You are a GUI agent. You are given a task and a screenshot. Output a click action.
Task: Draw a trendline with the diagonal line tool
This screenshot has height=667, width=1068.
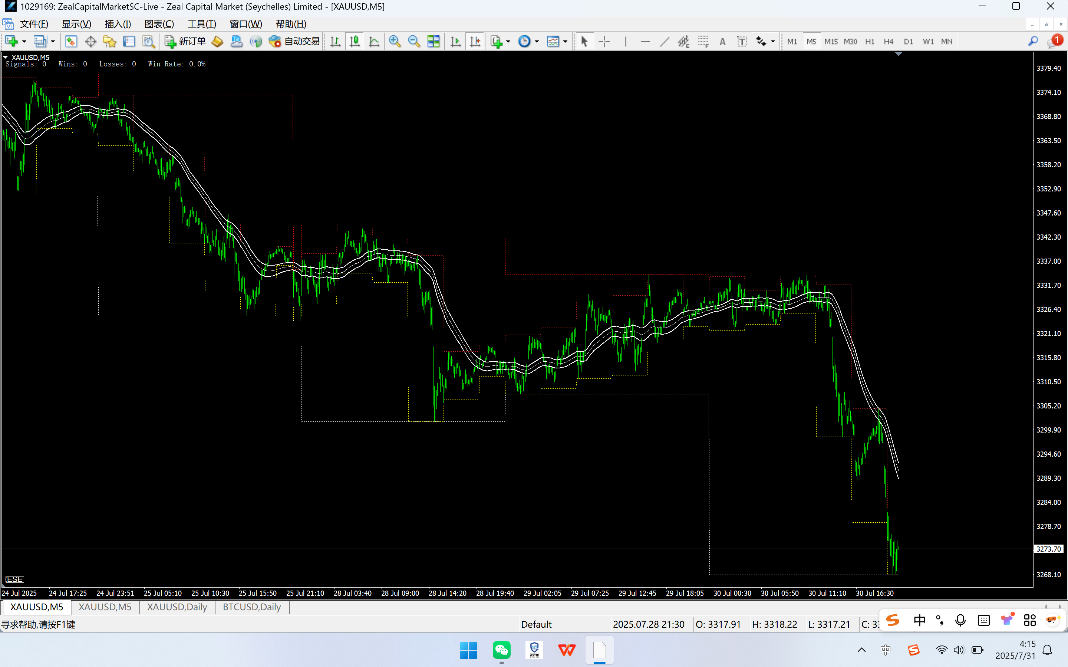pyautogui.click(x=664, y=42)
